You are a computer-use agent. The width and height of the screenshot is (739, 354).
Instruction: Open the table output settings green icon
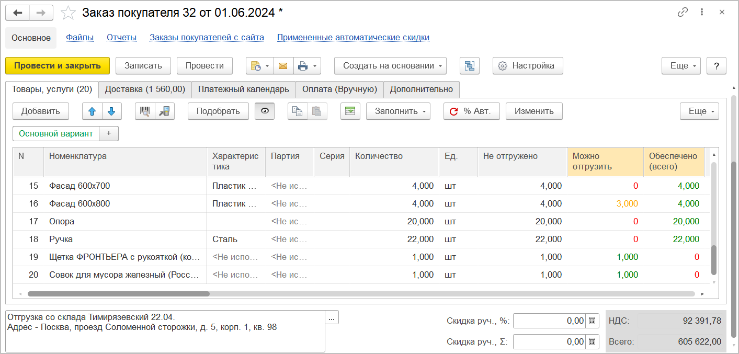(350, 111)
